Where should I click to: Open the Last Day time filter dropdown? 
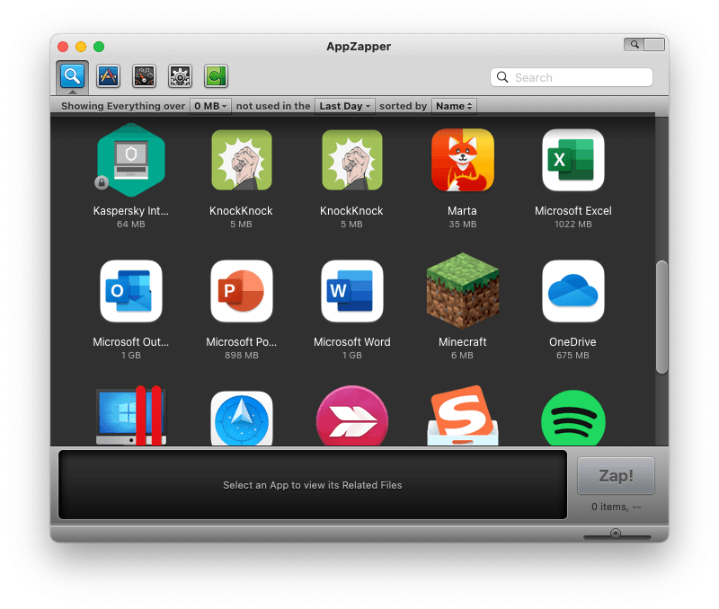[345, 106]
